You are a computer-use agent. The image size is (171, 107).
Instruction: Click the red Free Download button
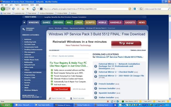coord(61,89)
